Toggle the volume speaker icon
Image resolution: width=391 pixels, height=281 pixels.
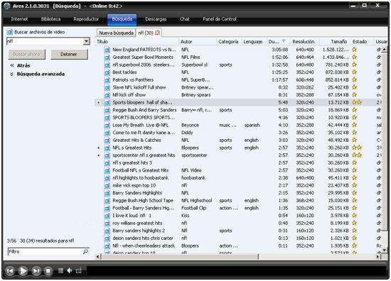click(70, 270)
